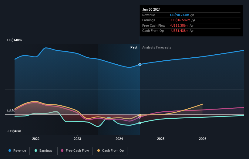Click the -US$1.438m cash from op value
The height and width of the screenshot is (159, 249).
pos(179,31)
